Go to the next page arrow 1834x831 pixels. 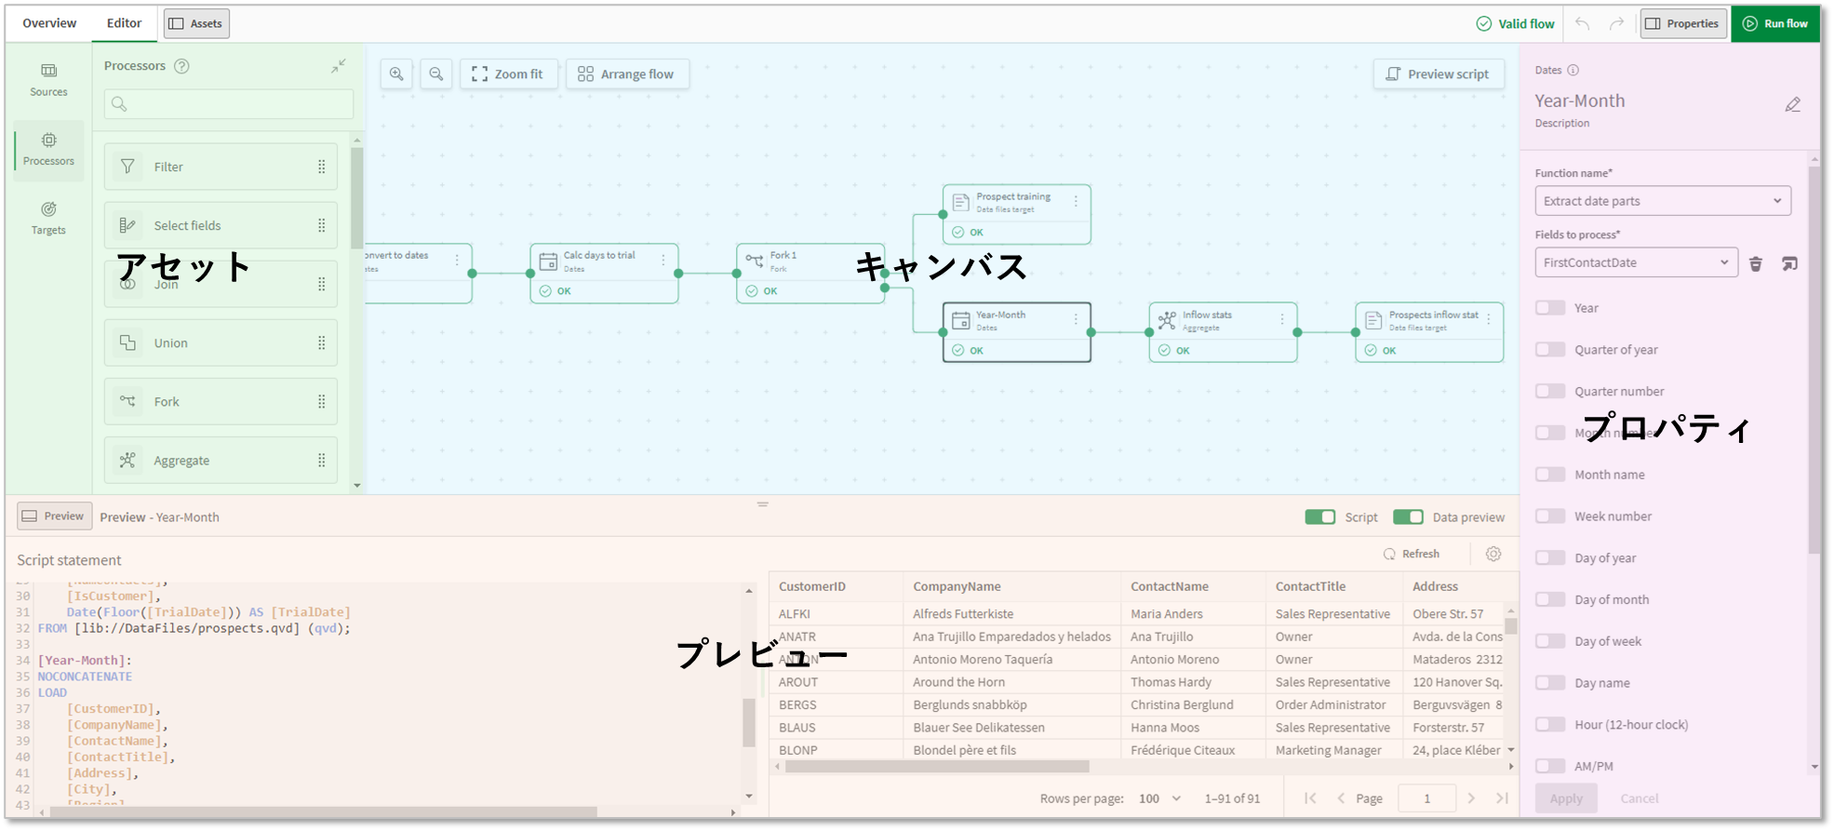point(1471,797)
